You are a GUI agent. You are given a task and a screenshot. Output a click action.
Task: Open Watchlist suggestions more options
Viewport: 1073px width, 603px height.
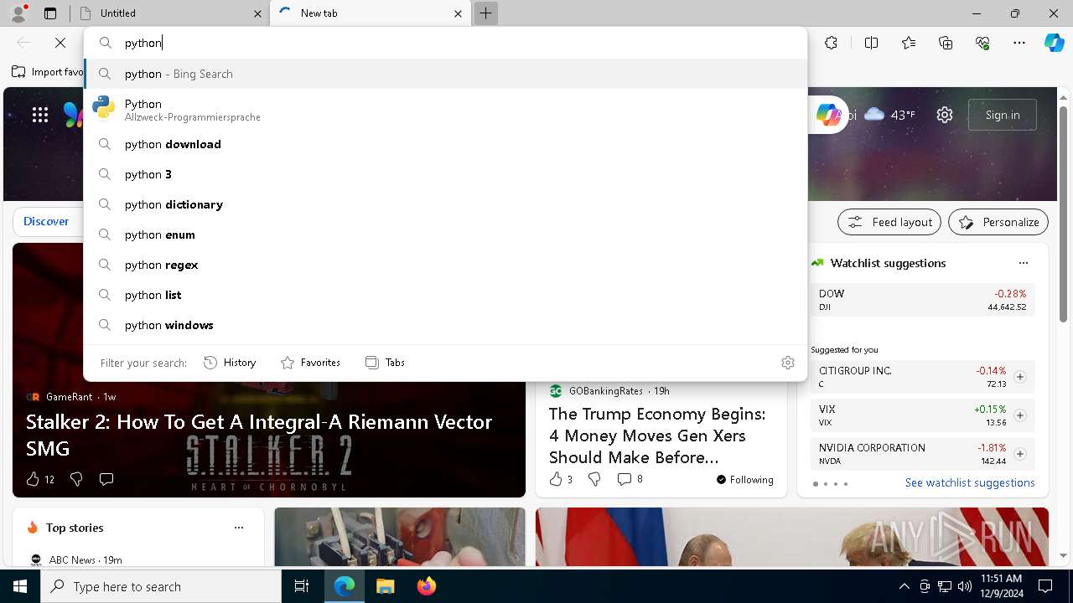click(1023, 263)
